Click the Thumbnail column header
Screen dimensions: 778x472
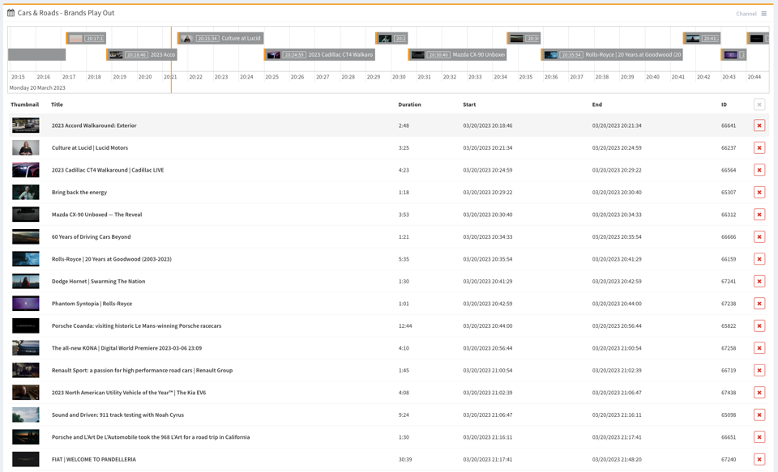(x=25, y=104)
